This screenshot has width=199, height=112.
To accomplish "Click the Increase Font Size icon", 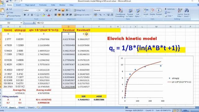I will [47, 10].
